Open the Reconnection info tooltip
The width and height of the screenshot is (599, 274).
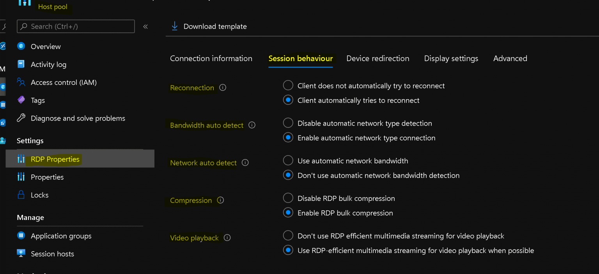click(x=223, y=87)
